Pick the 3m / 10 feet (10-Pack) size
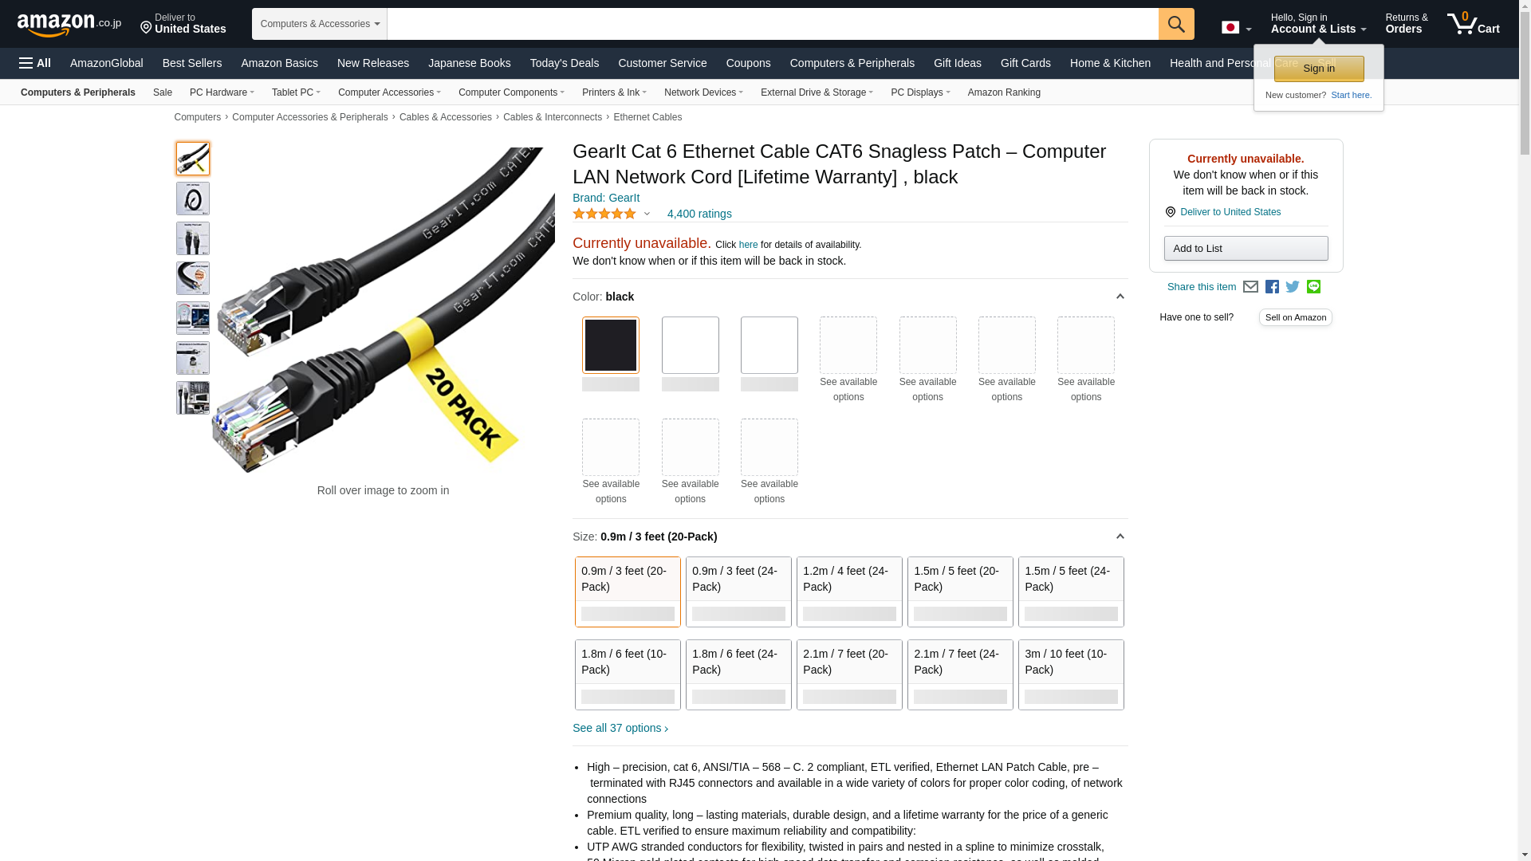The image size is (1531, 861). pos(1071,674)
